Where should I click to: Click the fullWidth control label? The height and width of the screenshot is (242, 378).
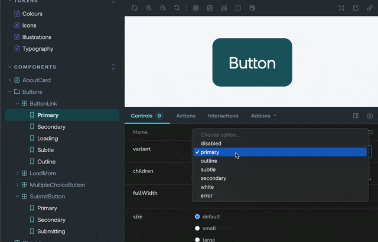[x=145, y=193]
